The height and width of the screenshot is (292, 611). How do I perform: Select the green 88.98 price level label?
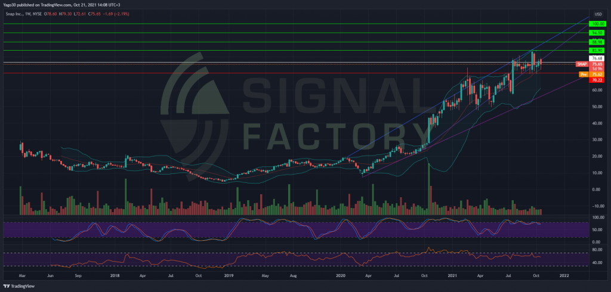[x=598, y=42]
